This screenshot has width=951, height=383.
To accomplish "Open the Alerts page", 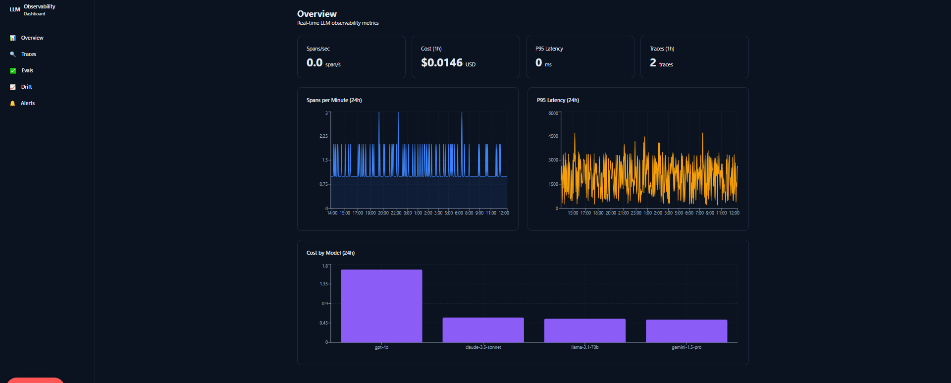I will point(47,103).
